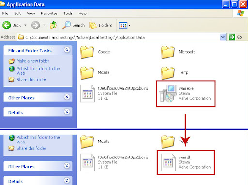Expand Other Places panel in upper pane
The height and width of the screenshot is (185, 248).
pos(67,97)
